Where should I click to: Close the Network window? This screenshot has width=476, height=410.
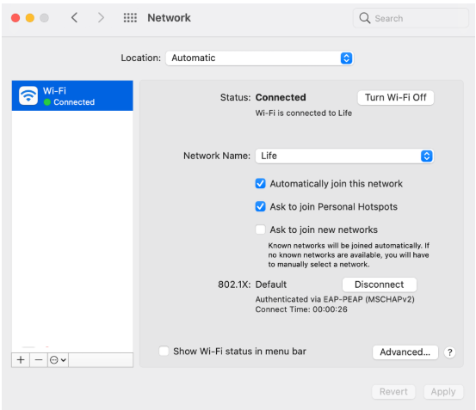15,18
